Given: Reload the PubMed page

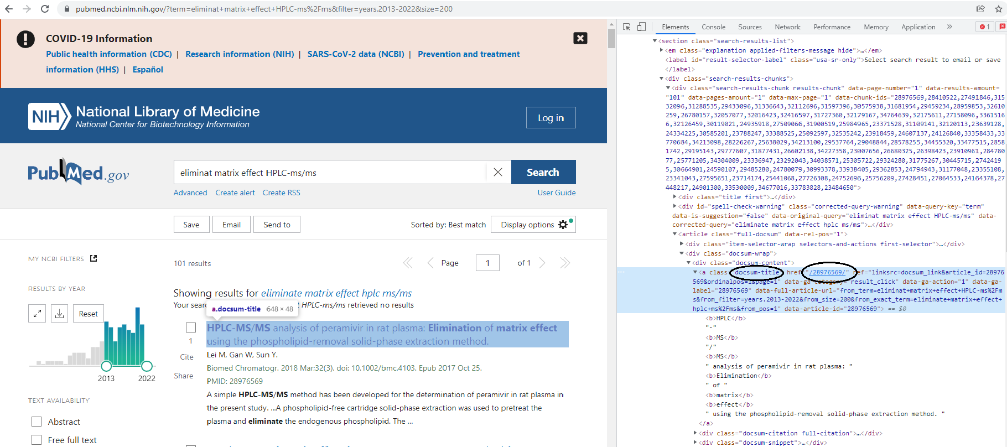Looking at the screenshot, I should (x=45, y=9).
